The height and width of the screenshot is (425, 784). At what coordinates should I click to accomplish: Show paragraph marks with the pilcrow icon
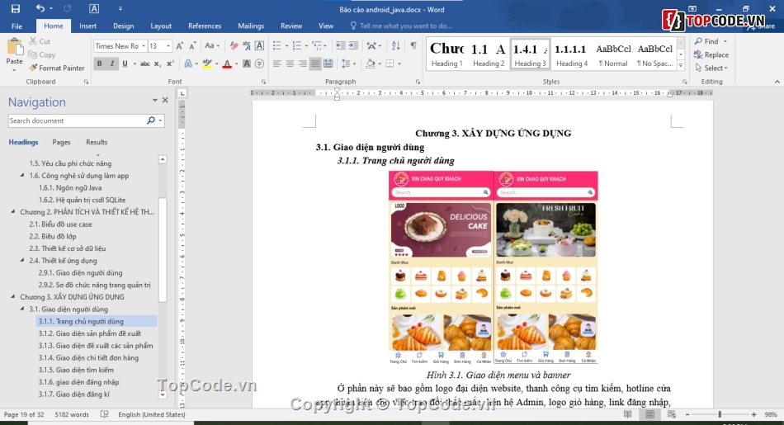(x=413, y=46)
